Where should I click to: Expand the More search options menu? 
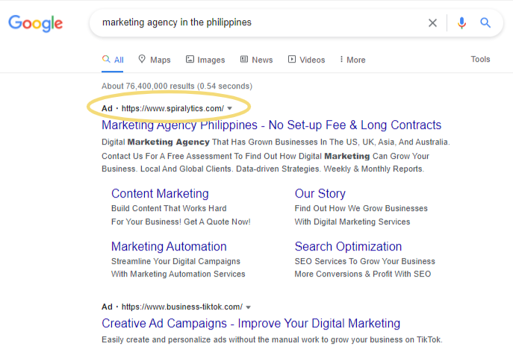pyautogui.click(x=352, y=60)
